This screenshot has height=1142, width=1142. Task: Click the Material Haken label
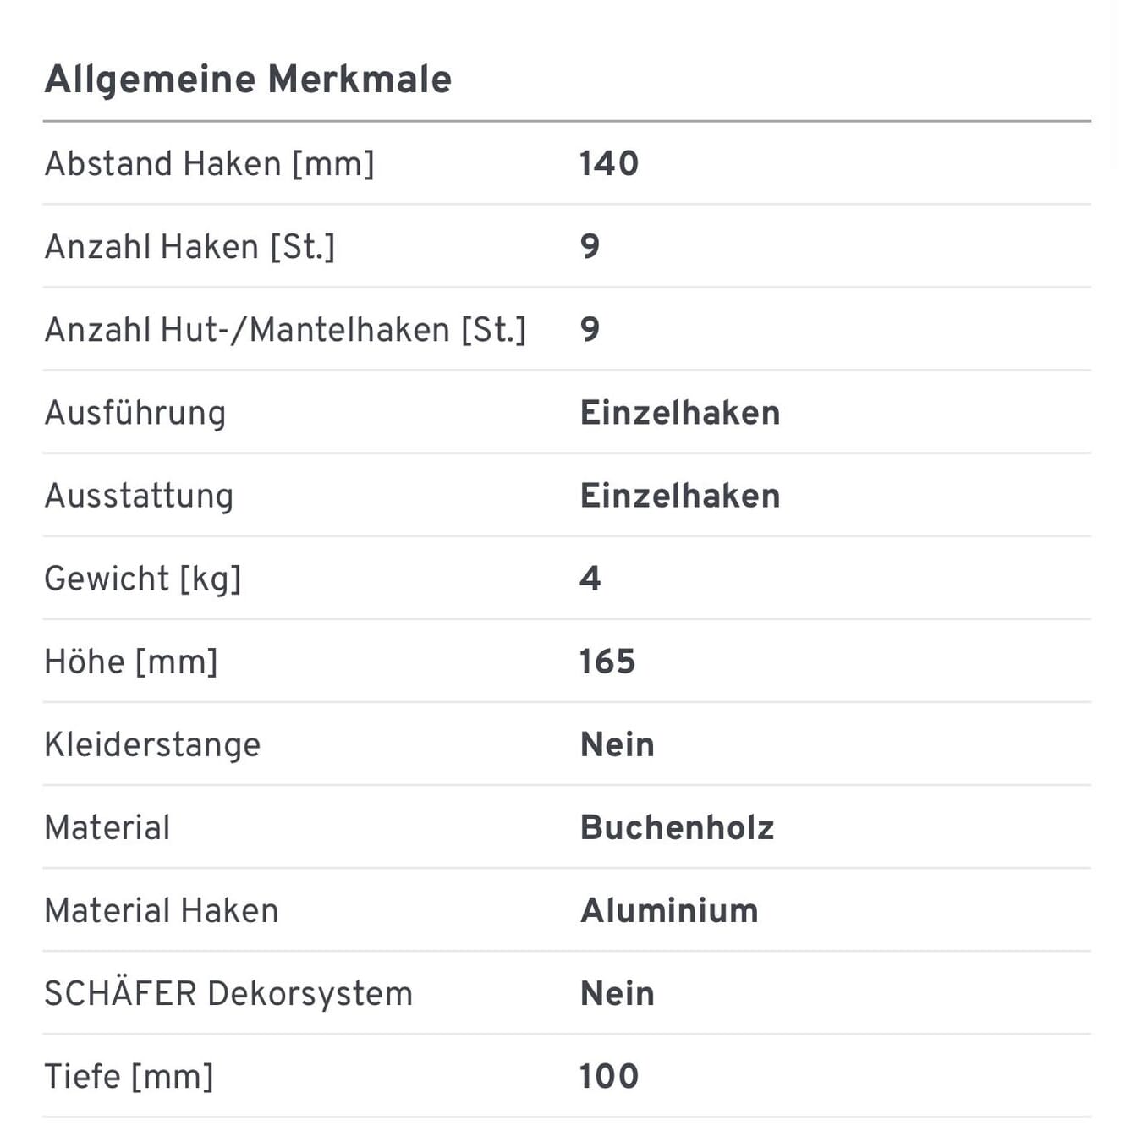pos(161,910)
